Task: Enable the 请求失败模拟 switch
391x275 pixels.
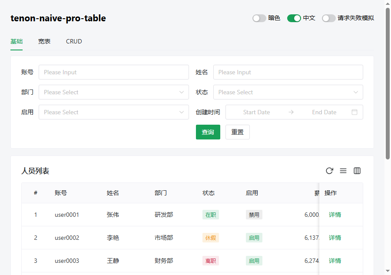Action: click(329, 18)
